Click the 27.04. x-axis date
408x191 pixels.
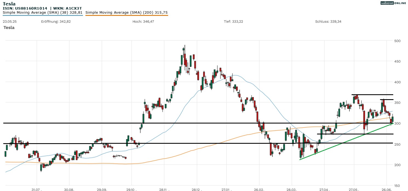click(324, 190)
